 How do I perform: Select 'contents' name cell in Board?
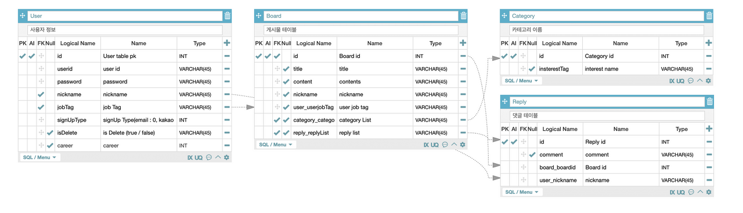[374, 82]
